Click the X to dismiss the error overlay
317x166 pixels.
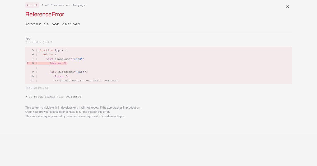pyautogui.click(x=287, y=6)
